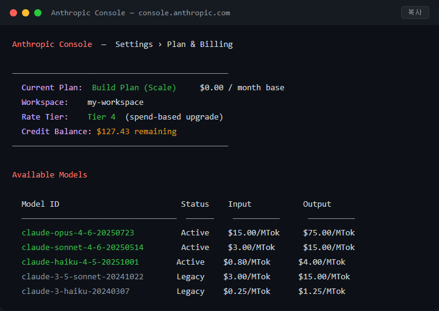Click '$0.00 / month base' text
The height and width of the screenshot is (311, 439).
[242, 88]
